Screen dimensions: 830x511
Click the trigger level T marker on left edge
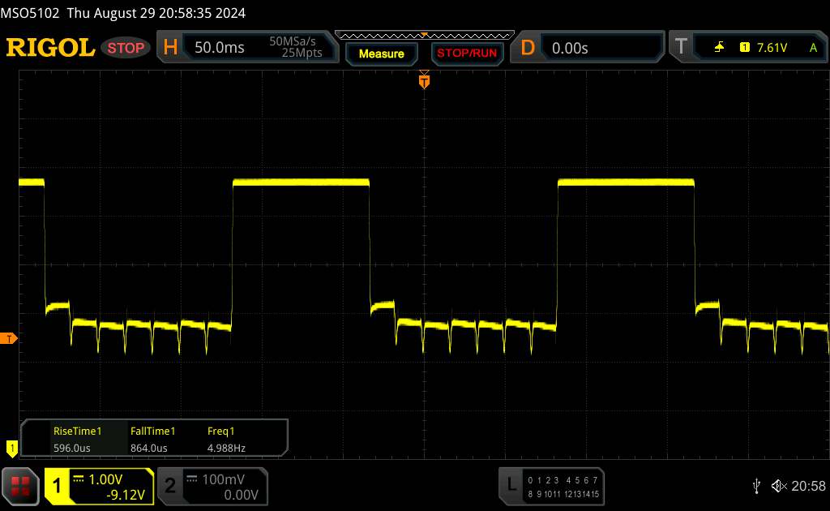(8, 338)
